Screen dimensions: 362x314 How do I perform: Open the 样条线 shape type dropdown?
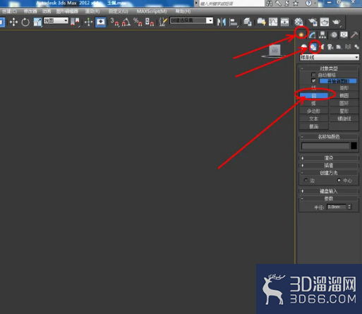click(330, 57)
